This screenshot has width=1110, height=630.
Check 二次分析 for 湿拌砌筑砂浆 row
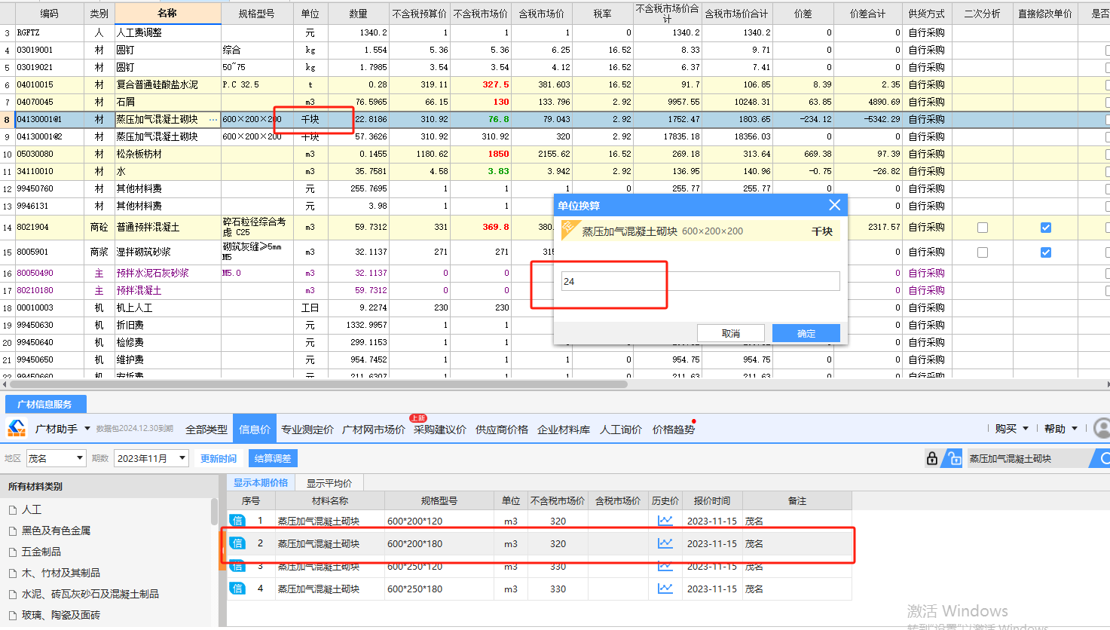tap(983, 252)
